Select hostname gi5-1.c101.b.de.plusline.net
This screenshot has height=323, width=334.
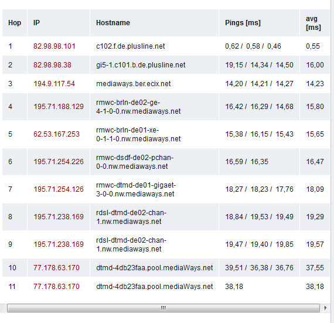[x=141, y=65]
